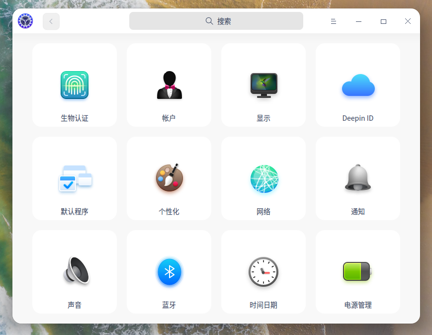The image size is (432, 335).
Task: Minimize the Control Center window
Action: [358, 21]
